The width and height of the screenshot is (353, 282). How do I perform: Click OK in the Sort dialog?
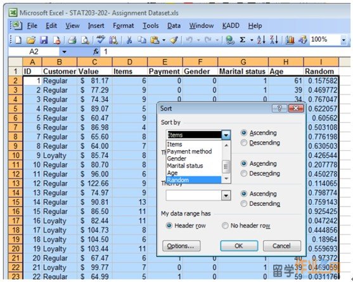pyautogui.click(x=239, y=246)
